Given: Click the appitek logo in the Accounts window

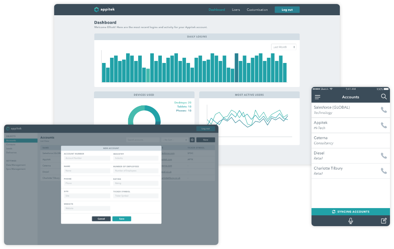Looking at the screenshot, I should pyautogui.click(x=14, y=129).
